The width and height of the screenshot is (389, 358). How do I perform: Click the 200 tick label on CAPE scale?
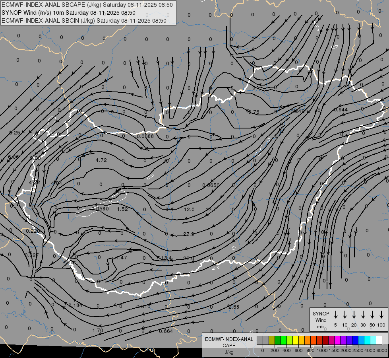click(275, 350)
